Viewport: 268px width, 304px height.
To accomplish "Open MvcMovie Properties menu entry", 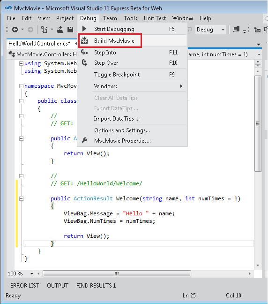I will point(133,140).
